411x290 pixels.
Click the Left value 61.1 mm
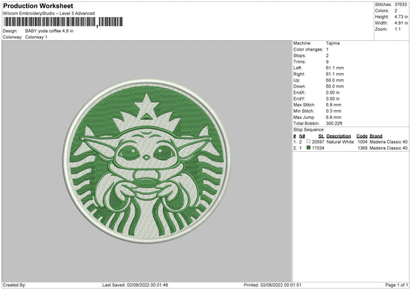(x=335, y=68)
